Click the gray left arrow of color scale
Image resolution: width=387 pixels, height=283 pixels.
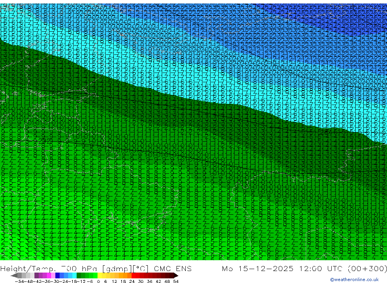(14, 276)
